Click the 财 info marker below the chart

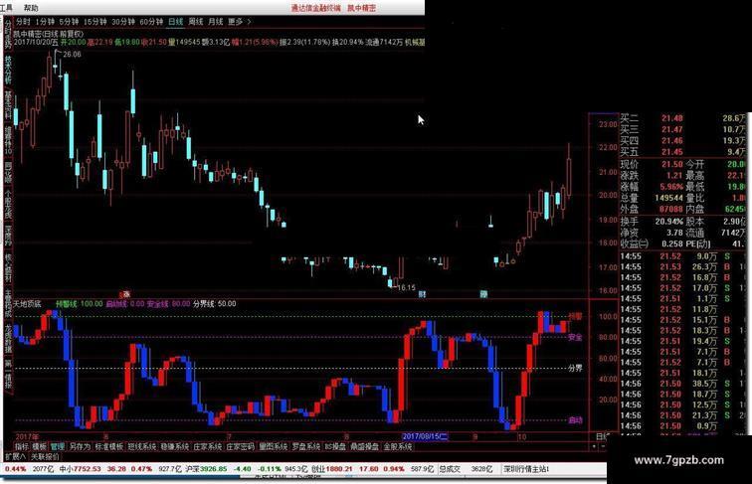(422, 294)
